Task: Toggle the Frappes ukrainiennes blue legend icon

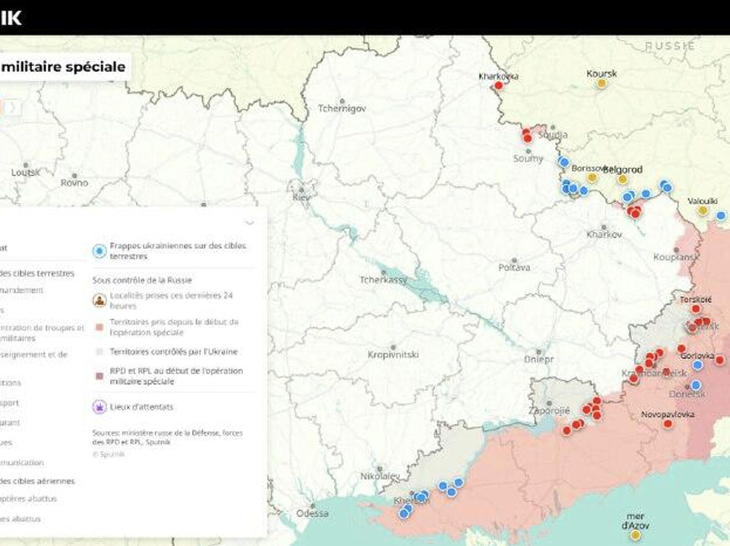Action: [100, 251]
